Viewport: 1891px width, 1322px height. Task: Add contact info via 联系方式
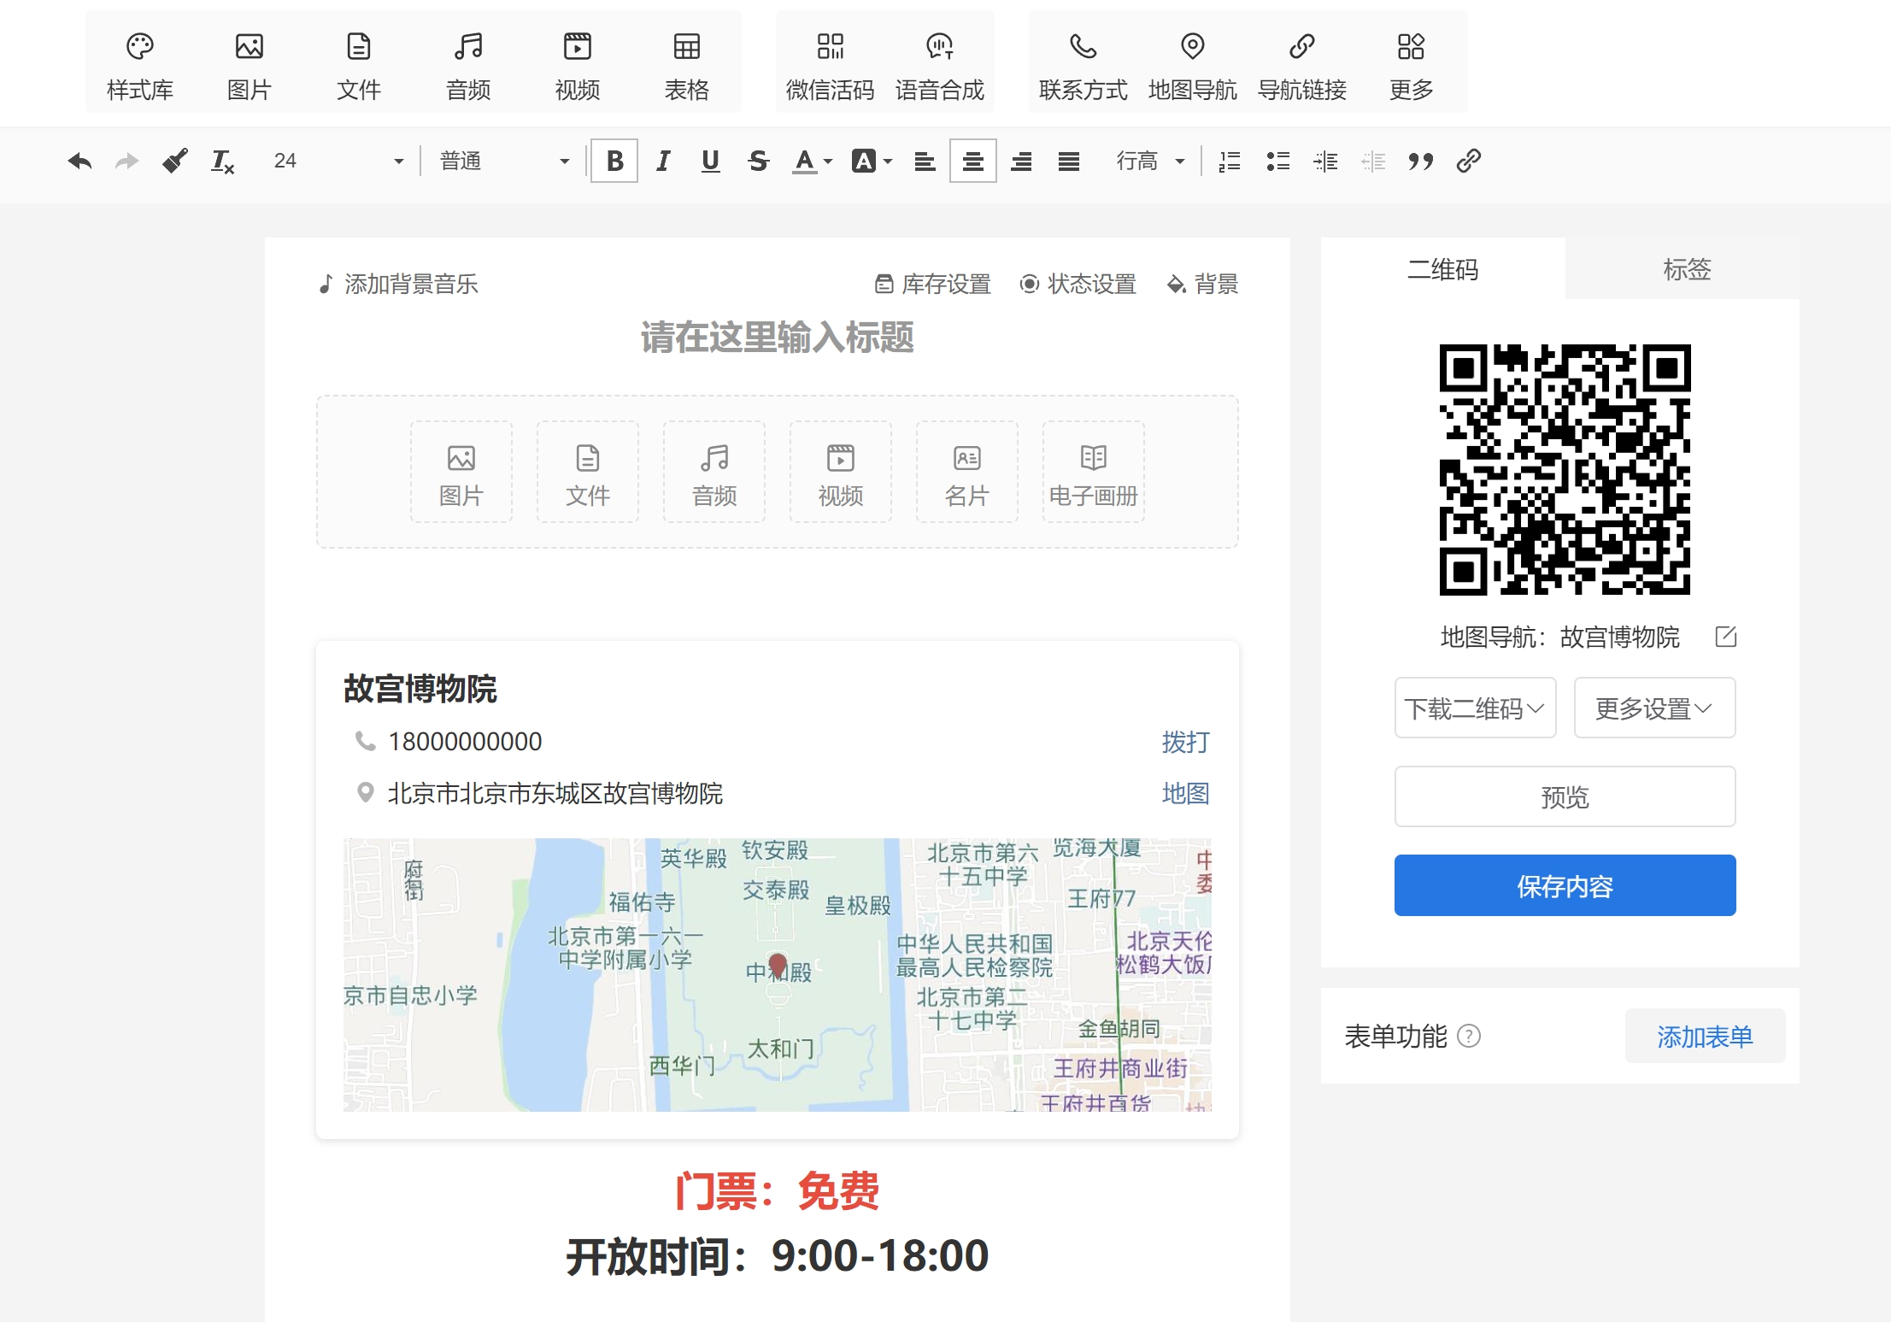(1084, 66)
